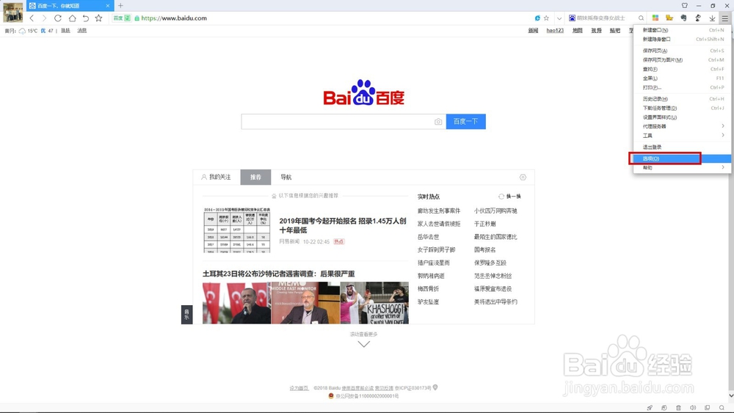Click the exam statistics table thumbnail
The height and width of the screenshot is (413, 734).
[237, 230]
